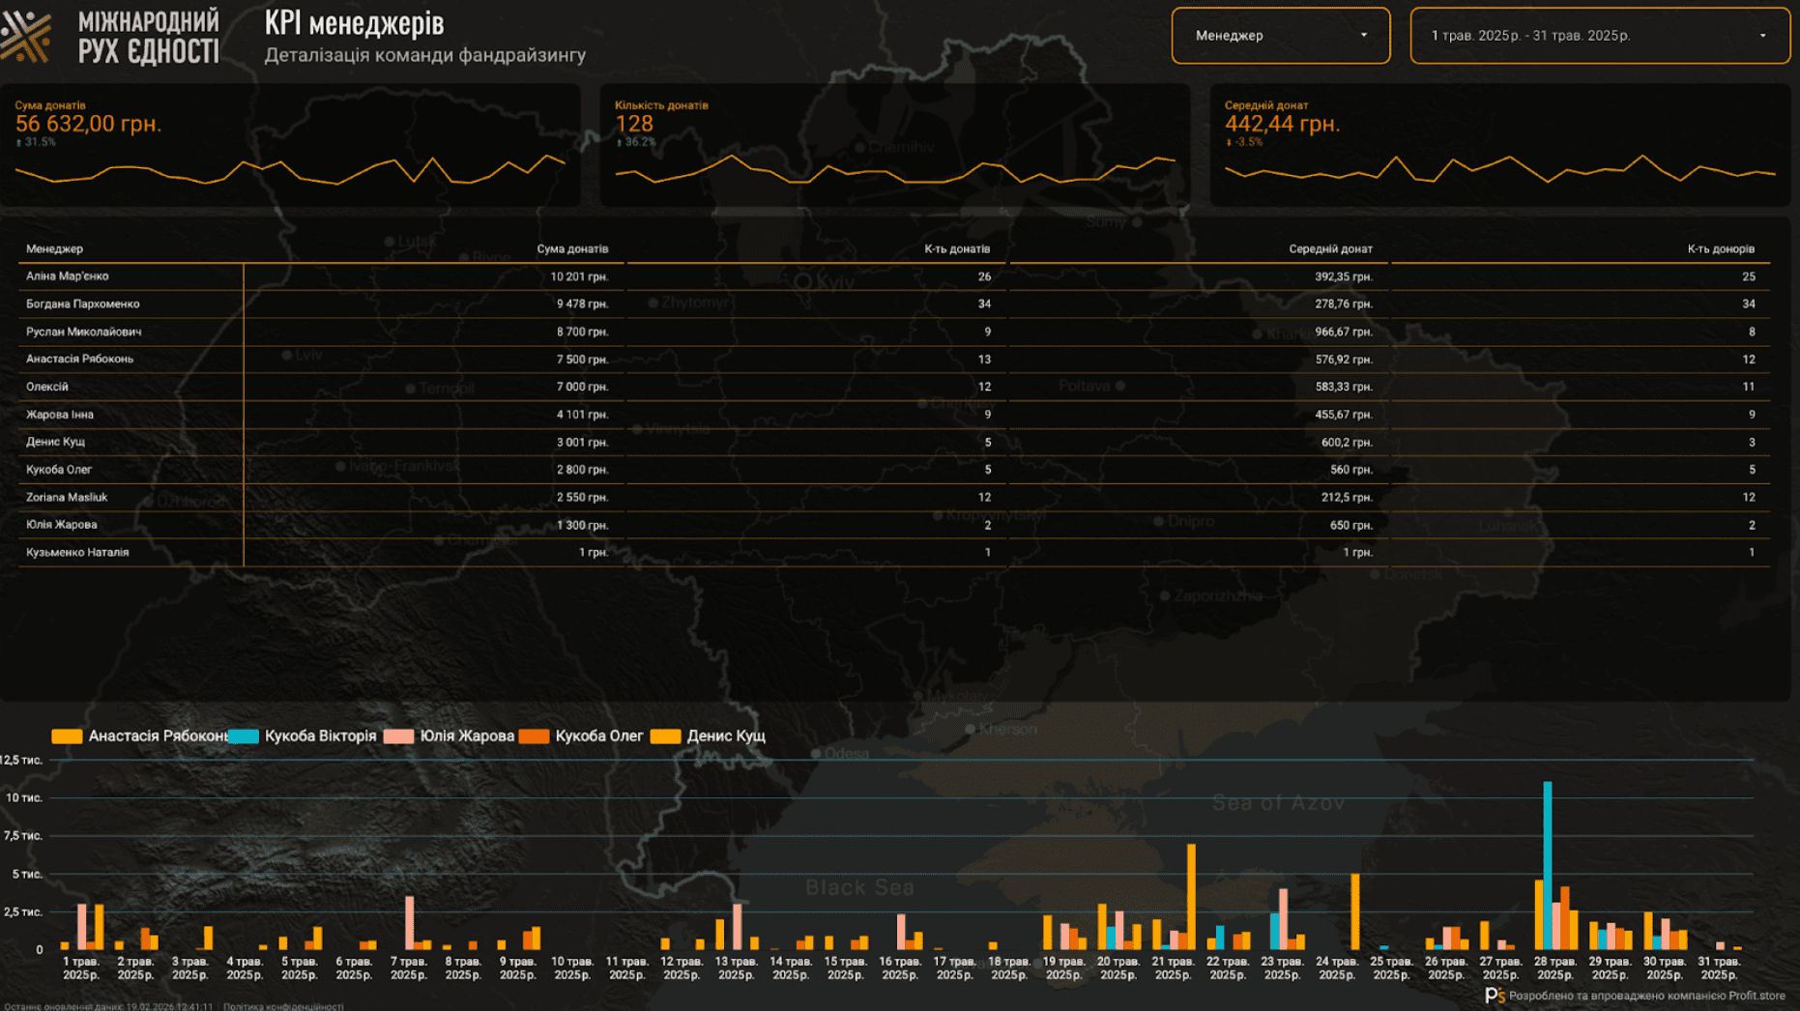Click the arrow on the Менеджер dropdown
1800x1011 pixels.
coord(1364,36)
